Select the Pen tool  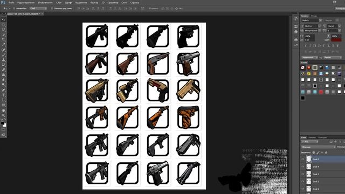(x=3, y=90)
